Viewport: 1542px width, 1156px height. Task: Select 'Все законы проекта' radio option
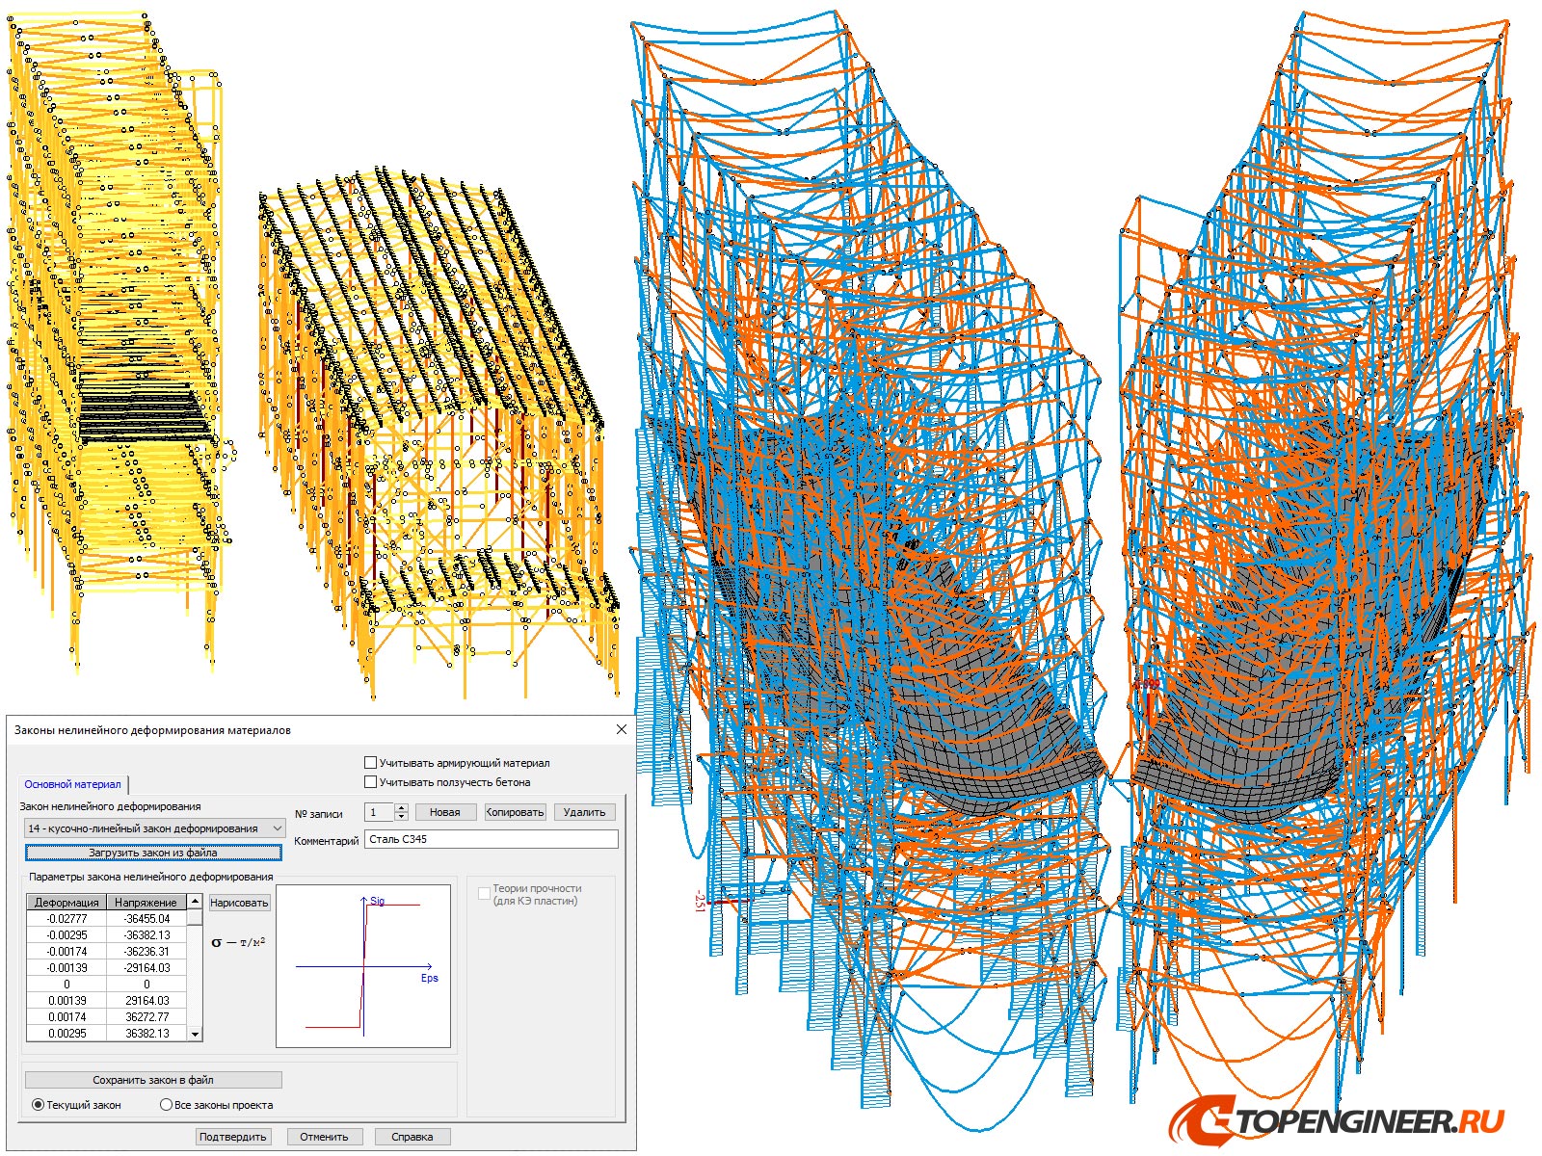(x=166, y=1105)
